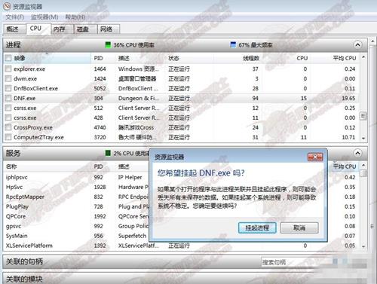Check the csrss.exe PID 512 checkbox
377x284 pixels.
point(8,108)
